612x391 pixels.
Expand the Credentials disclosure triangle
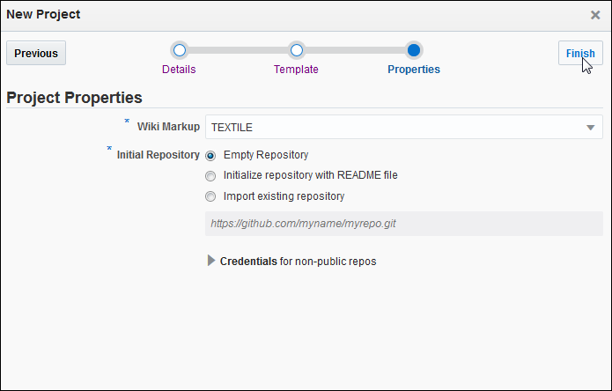(210, 261)
